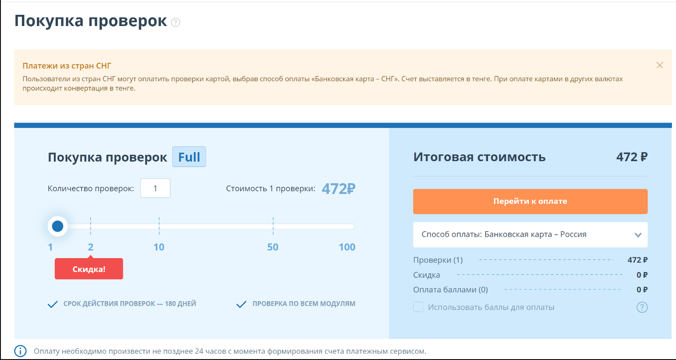Click the help icon next to points payment
Viewport: 676px width, 360px height.
(642, 307)
